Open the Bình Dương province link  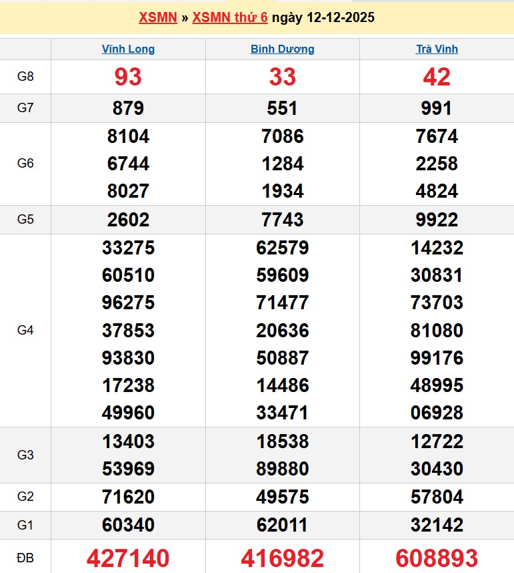pyautogui.click(x=283, y=49)
